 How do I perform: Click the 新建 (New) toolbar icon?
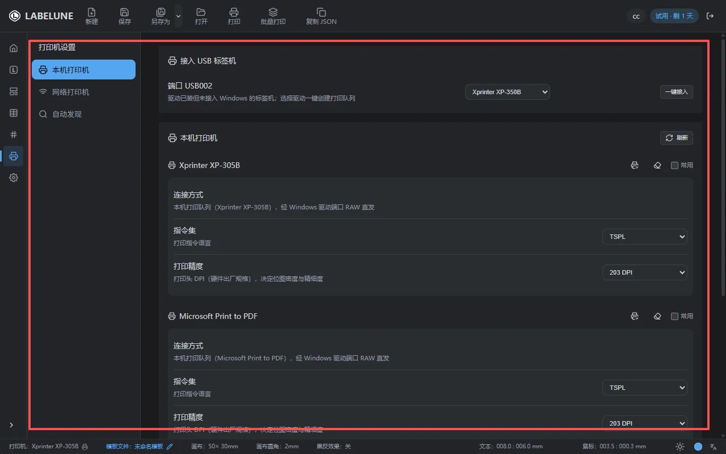[x=91, y=12]
